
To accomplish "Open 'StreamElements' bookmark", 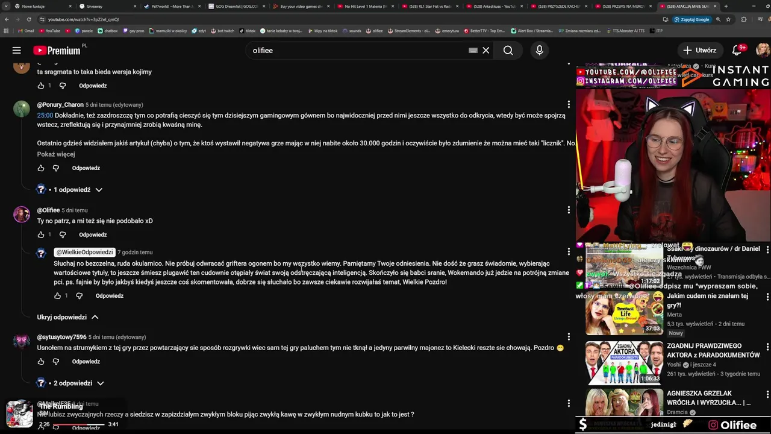I will 409,31.
